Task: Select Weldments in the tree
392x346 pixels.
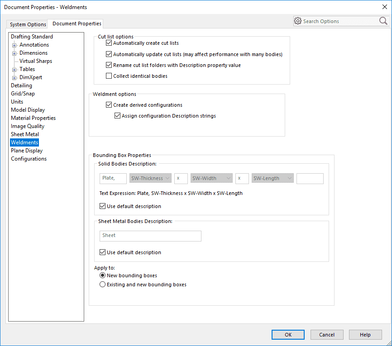Action: point(24,142)
